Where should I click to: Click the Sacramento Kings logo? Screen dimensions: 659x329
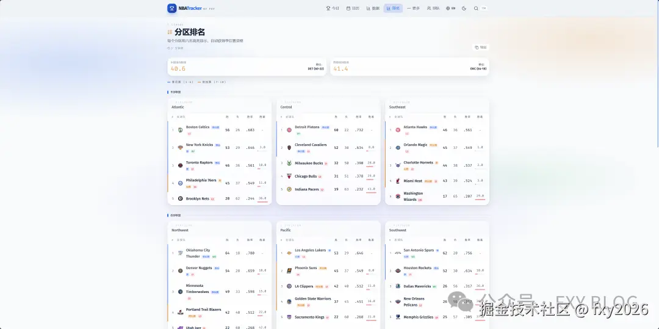[289, 317]
